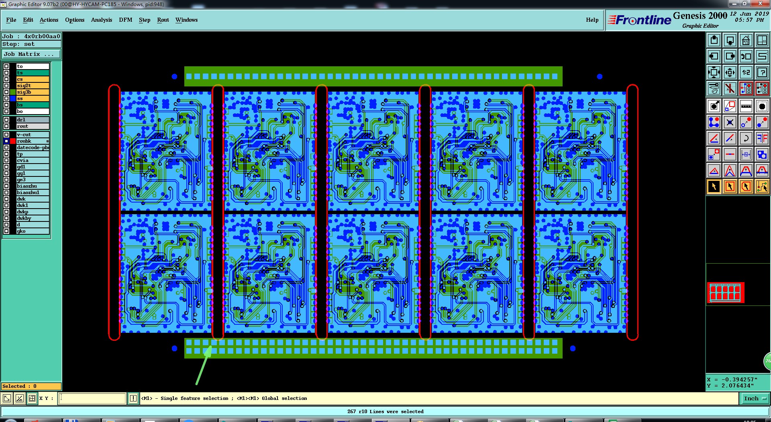Image resolution: width=771 pixels, height=422 pixels.
Task: Click the XY grid window icon
Action: (762, 40)
